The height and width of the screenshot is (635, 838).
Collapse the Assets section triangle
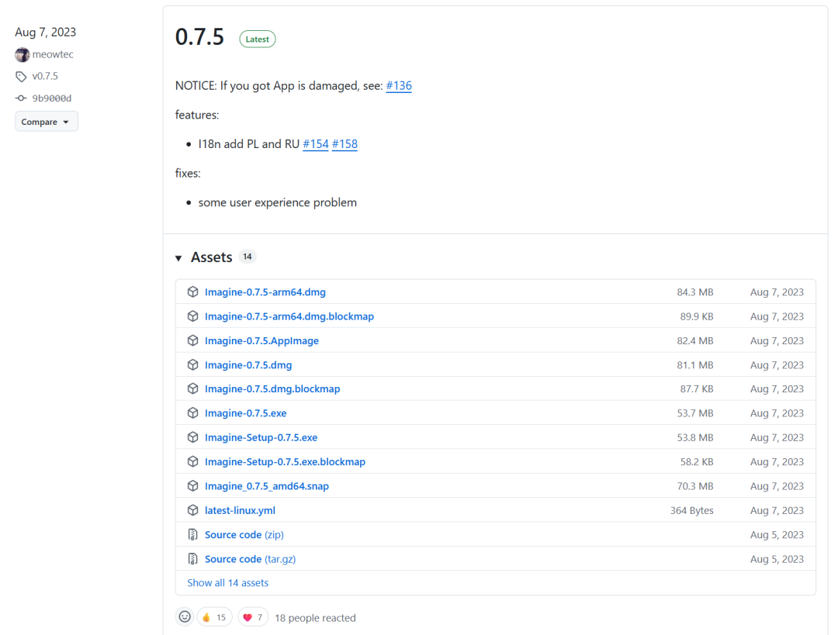[179, 257]
